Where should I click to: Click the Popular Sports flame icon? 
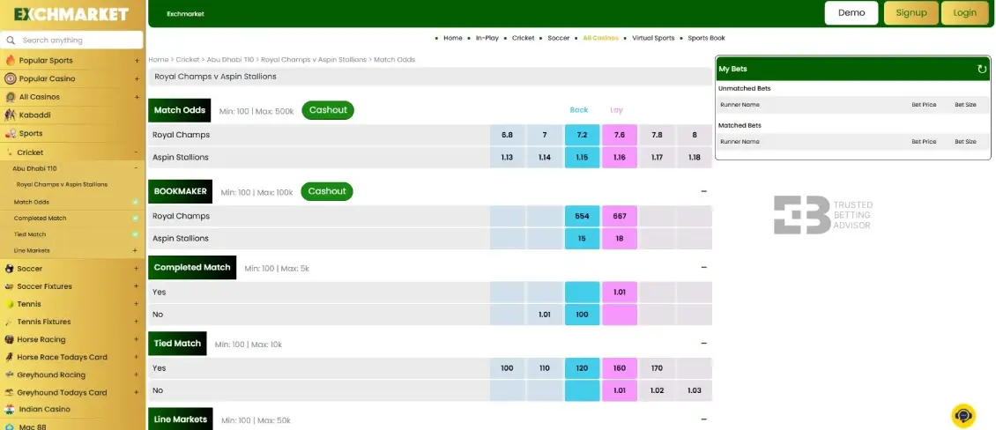click(10, 60)
